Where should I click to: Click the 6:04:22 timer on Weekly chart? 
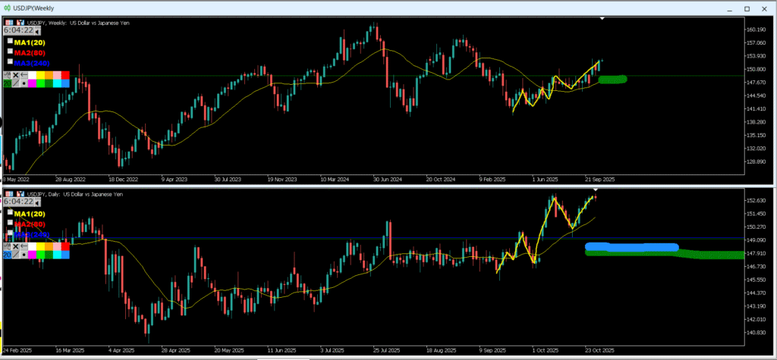pyautogui.click(x=20, y=31)
